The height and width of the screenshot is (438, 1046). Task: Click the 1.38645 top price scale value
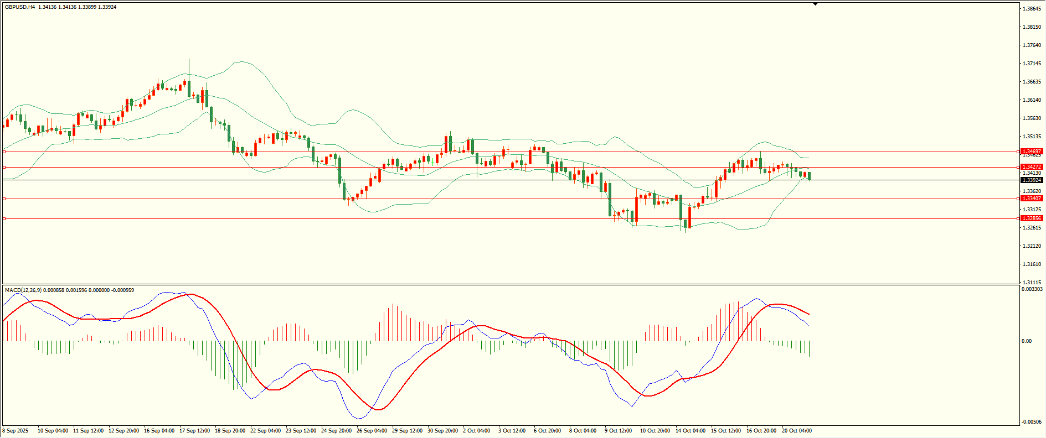1032,9
